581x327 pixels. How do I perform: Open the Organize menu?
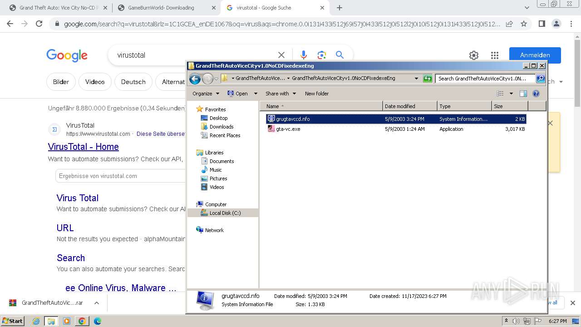coord(206,94)
